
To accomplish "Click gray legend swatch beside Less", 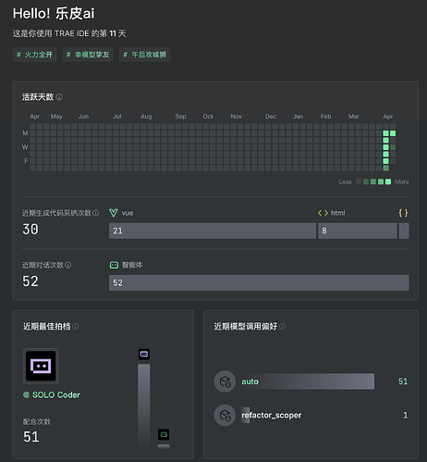I will pyautogui.click(x=359, y=181).
